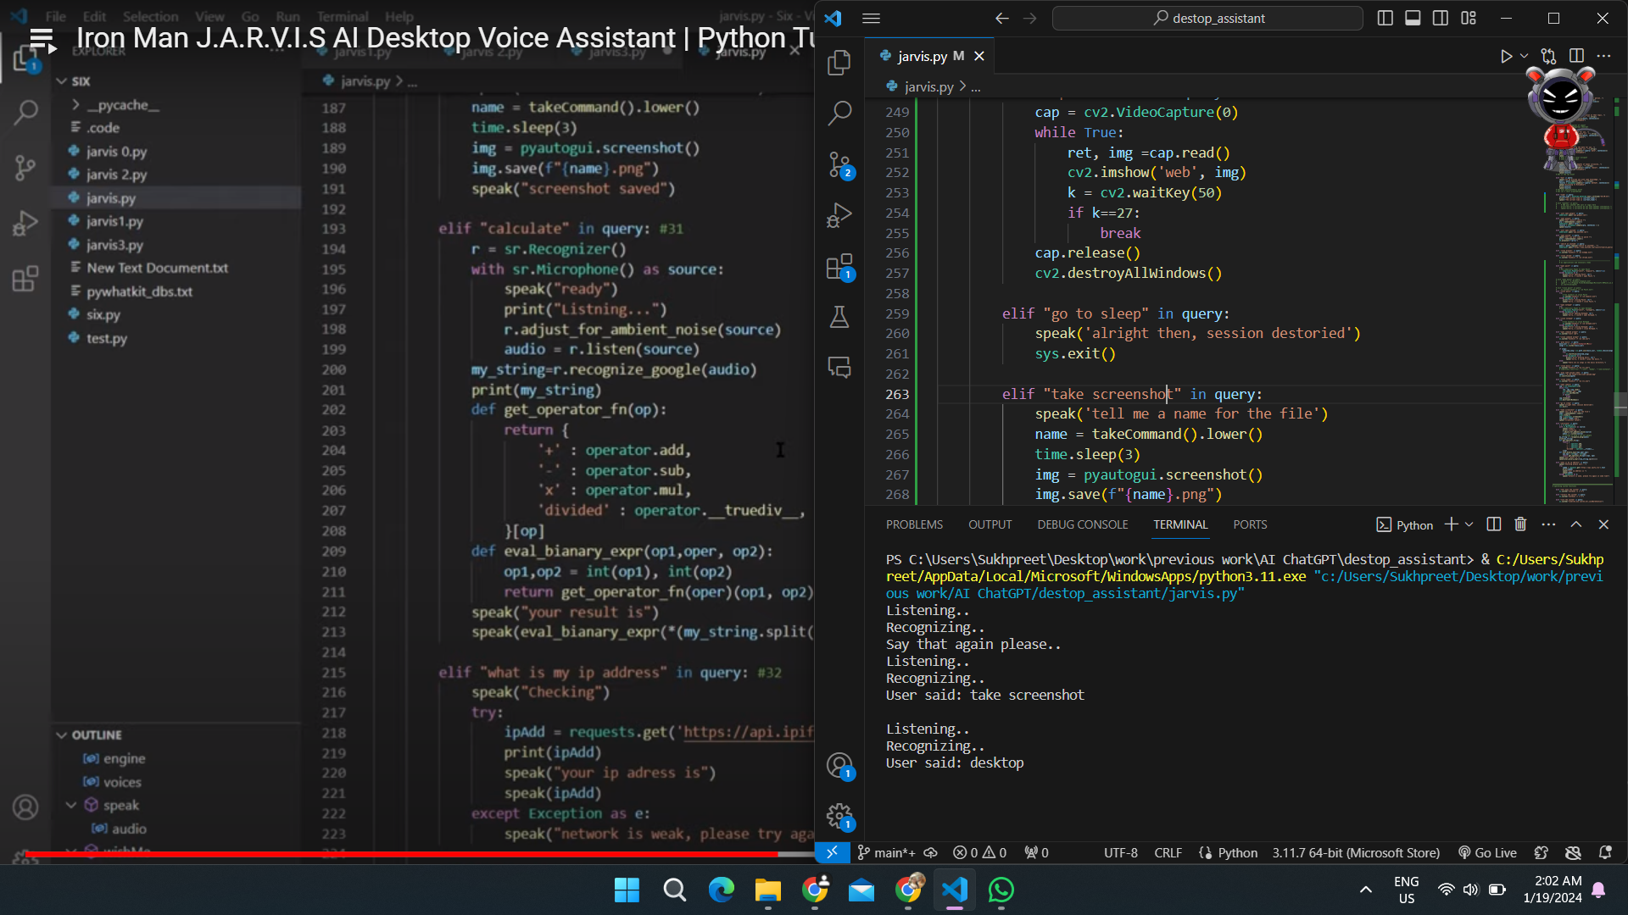Switch to the OUTPUT tab
Viewport: 1628px width, 915px height.
click(990, 524)
